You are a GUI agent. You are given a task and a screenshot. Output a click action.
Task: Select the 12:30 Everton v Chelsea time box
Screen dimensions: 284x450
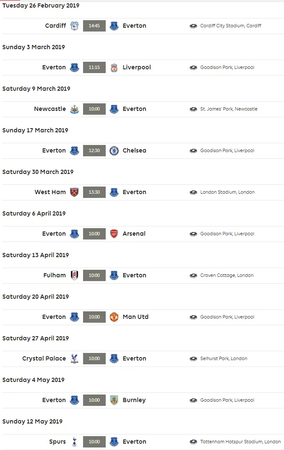tap(94, 150)
